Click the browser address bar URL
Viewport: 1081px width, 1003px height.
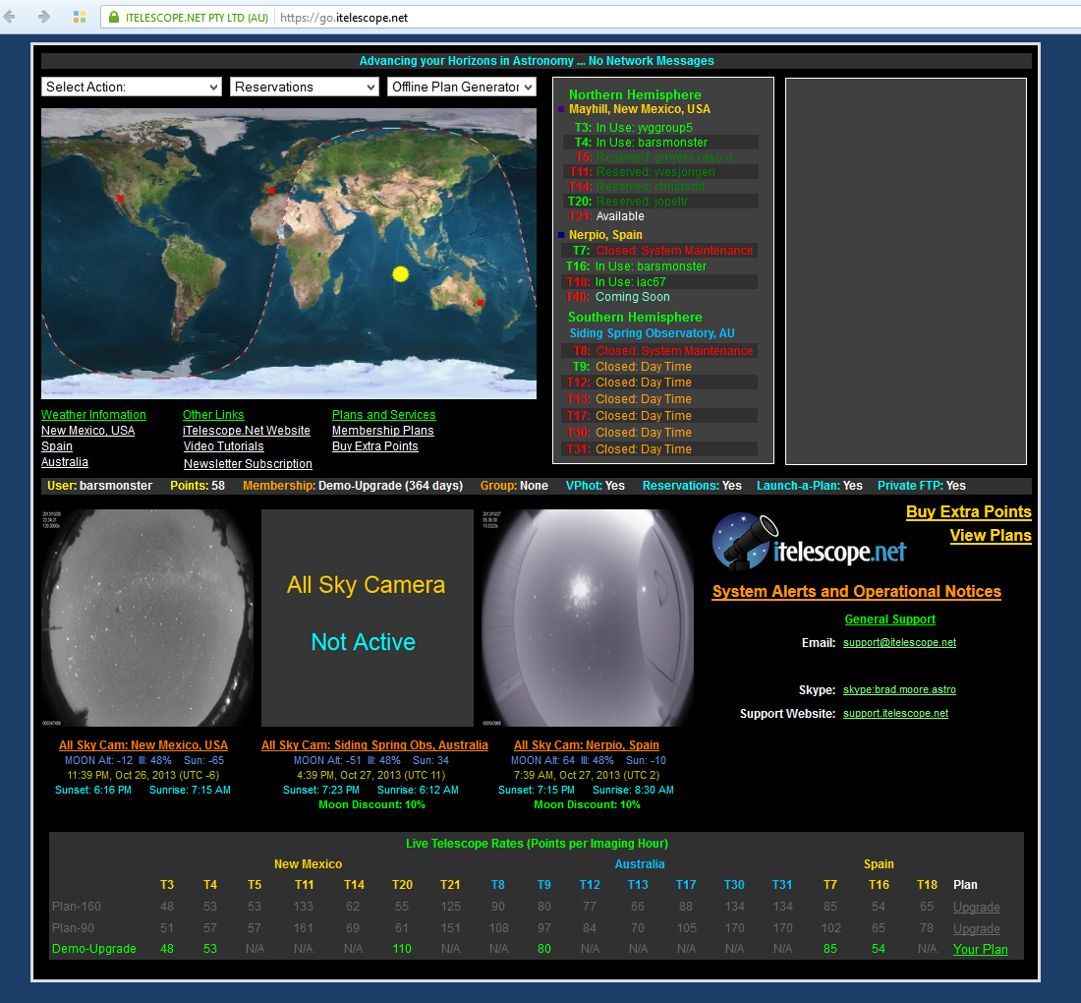point(344,18)
